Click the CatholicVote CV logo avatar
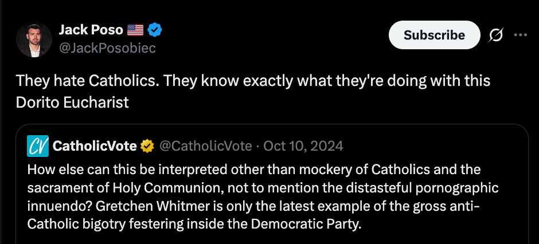The image size is (539, 244). click(38, 146)
